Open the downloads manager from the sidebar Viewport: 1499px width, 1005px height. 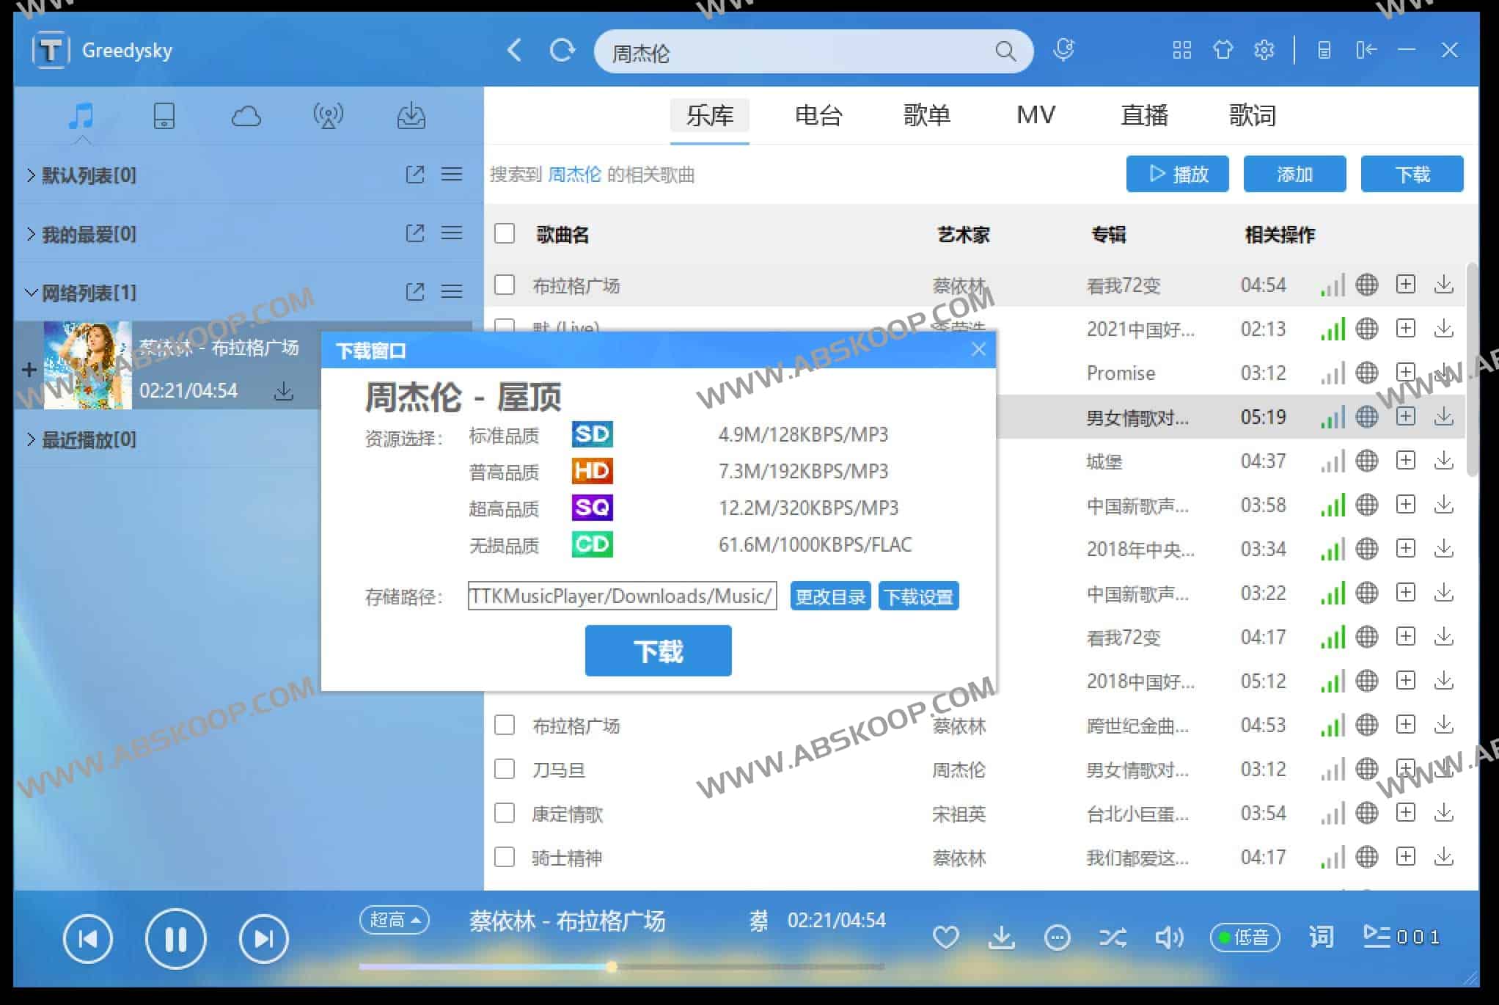point(411,115)
